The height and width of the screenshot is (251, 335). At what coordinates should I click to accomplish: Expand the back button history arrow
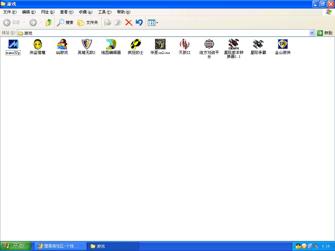pos(24,23)
